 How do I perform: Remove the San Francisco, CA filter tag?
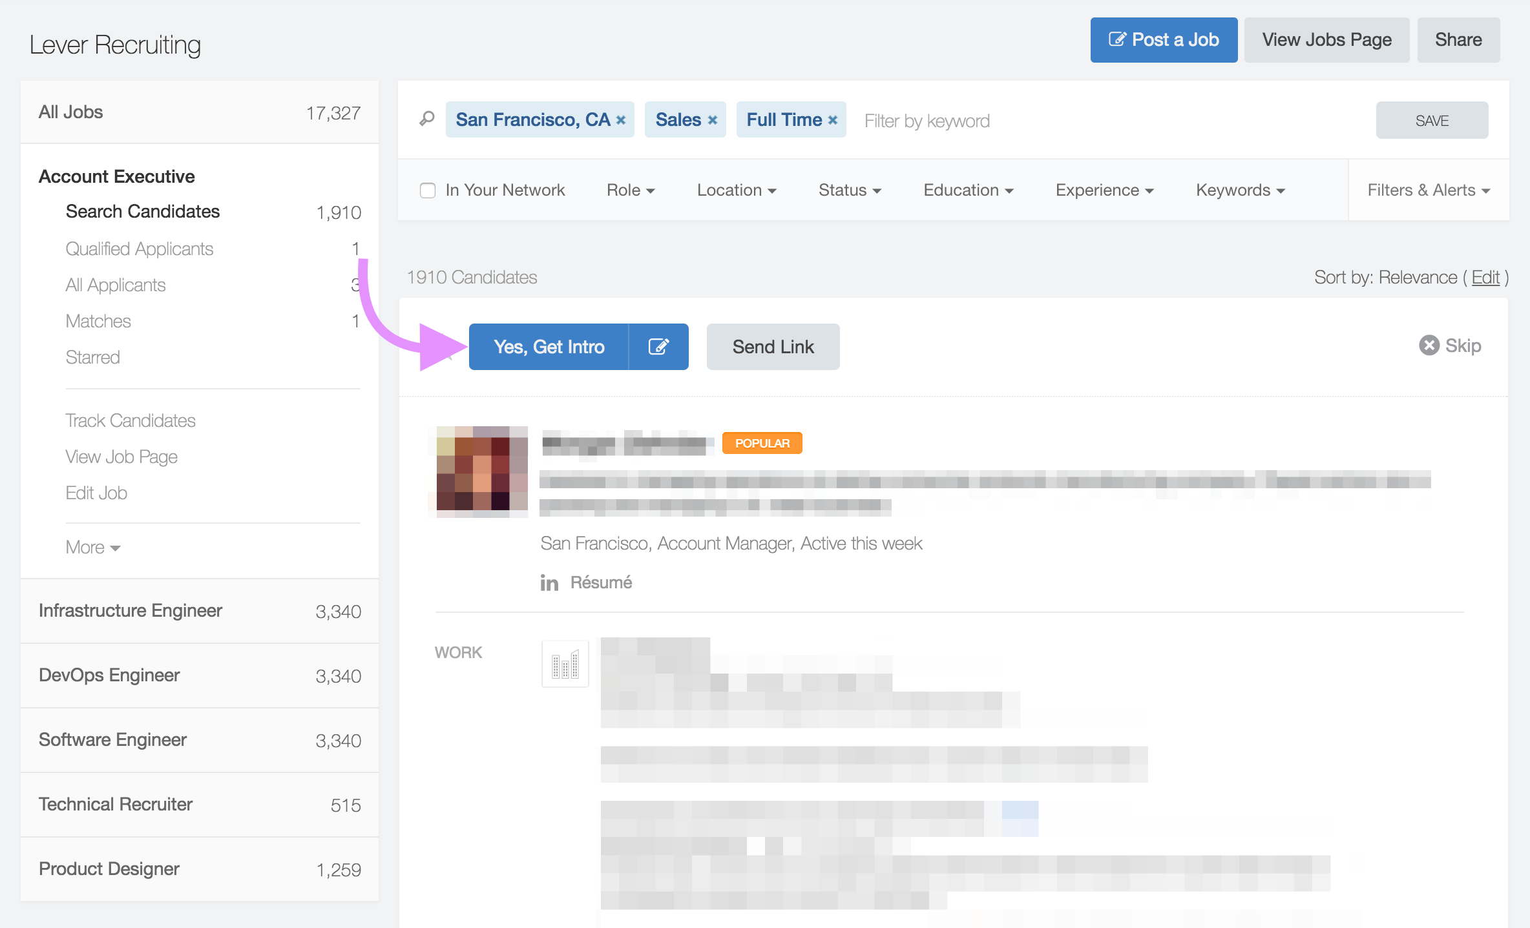pos(621,120)
